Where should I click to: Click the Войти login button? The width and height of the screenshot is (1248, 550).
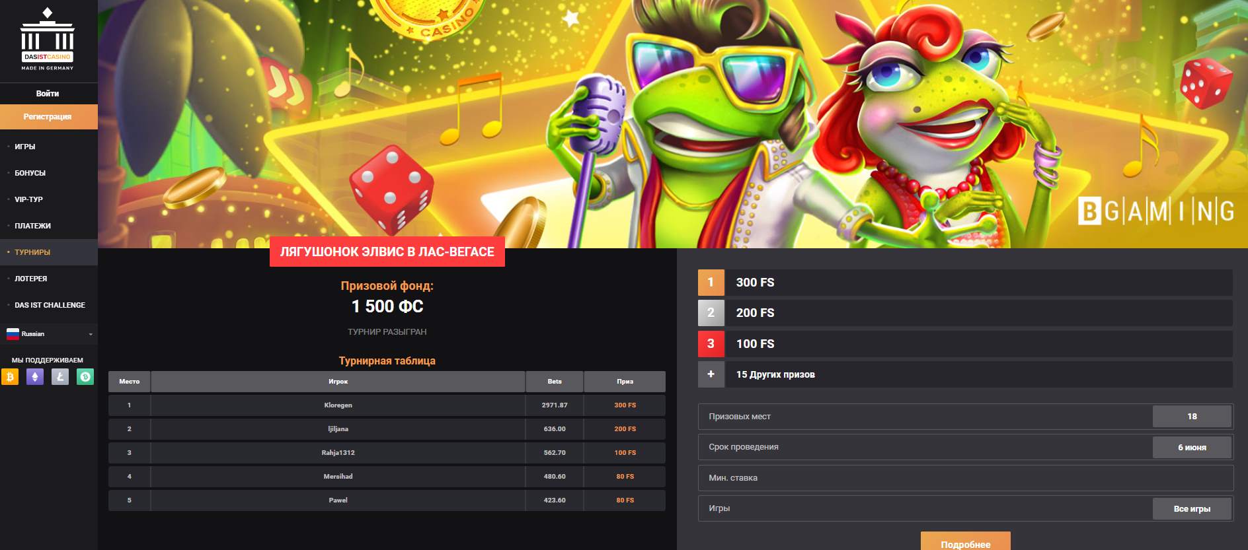[48, 94]
